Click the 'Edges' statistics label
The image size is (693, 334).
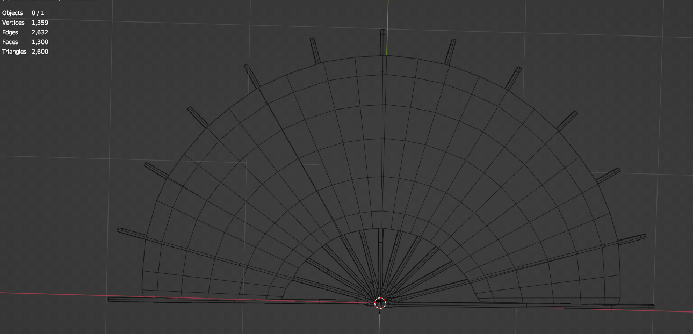(x=10, y=32)
